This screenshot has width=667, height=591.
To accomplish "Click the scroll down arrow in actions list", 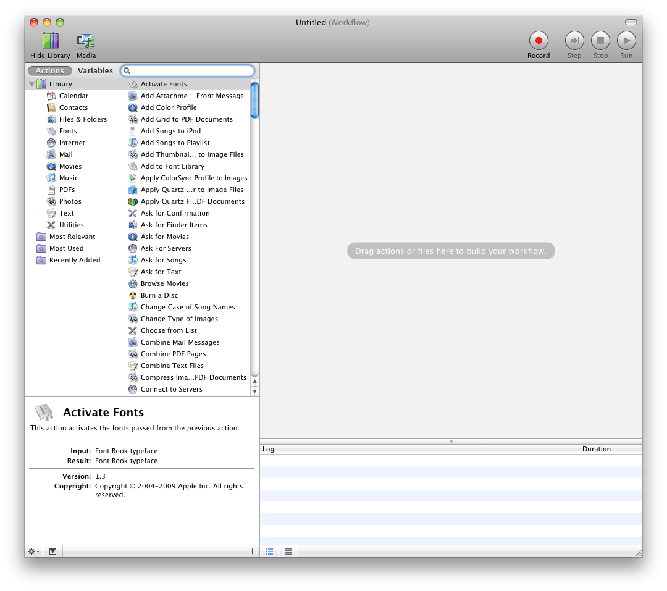I will click(x=255, y=391).
